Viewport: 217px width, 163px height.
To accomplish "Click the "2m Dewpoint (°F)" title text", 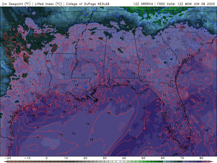I will pyautogui.click(x=16, y=4).
